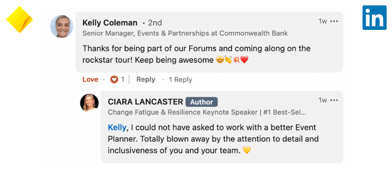The width and height of the screenshot is (392, 196).
Task: Click the LinkedIn logo icon
Action: [374, 18]
